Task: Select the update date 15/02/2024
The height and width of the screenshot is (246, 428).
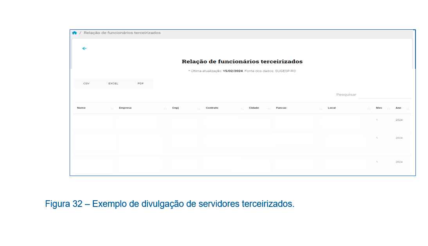Action: click(x=233, y=71)
